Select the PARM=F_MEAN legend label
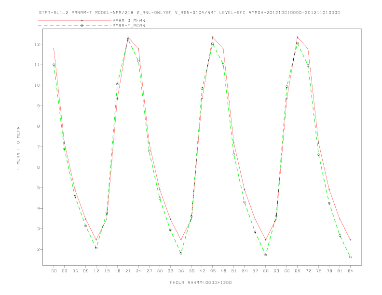This screenshot has height=295, width=382. tap(129, 26)
